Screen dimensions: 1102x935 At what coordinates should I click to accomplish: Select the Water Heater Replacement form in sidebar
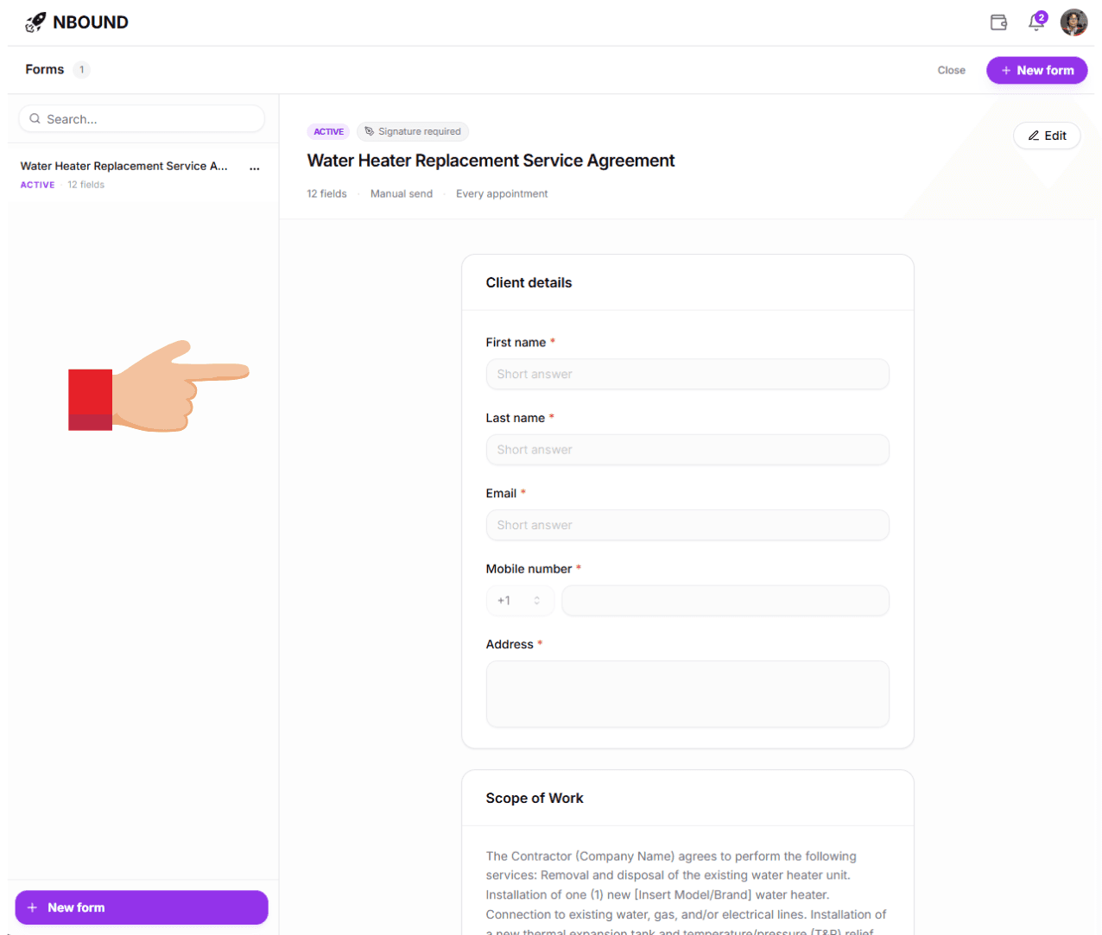(x=123, y=166)
